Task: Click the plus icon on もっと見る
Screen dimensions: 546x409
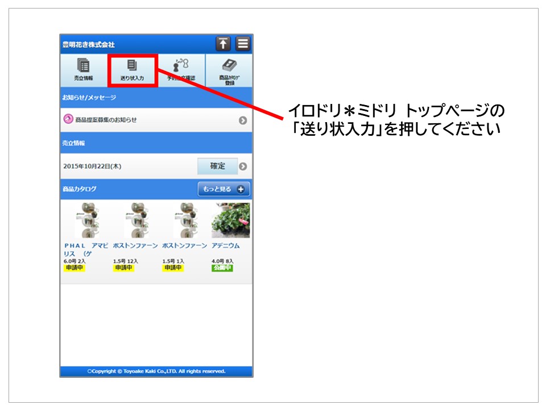Action: click(x=241, y=189)
